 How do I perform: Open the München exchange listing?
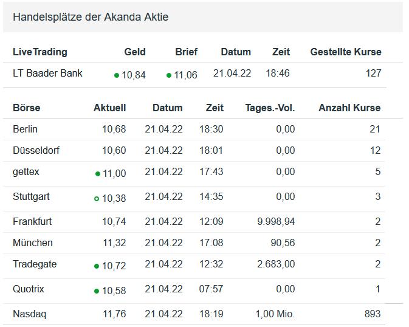(x=32, y=243)
